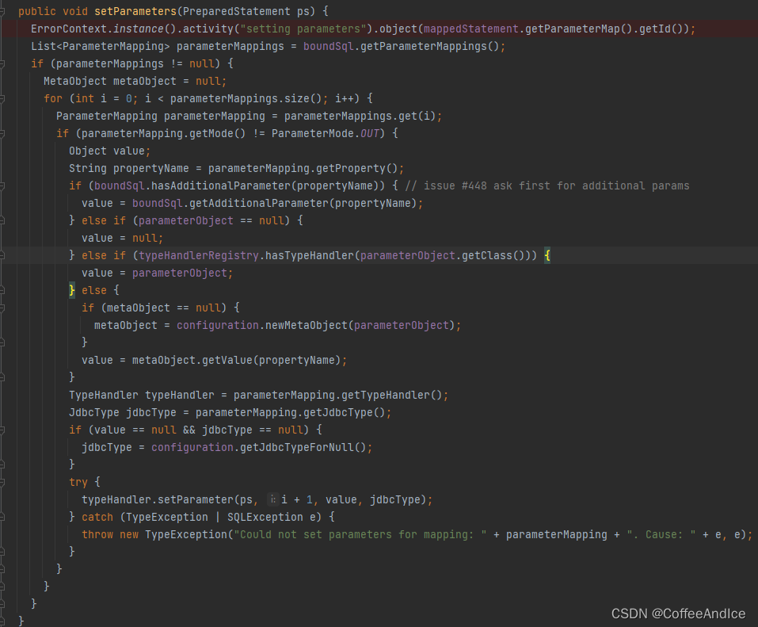The width and height of the screenshot is (758, 627).
Task: Click the ". Cause: " string literal
Action: click(x=661, y=534)
